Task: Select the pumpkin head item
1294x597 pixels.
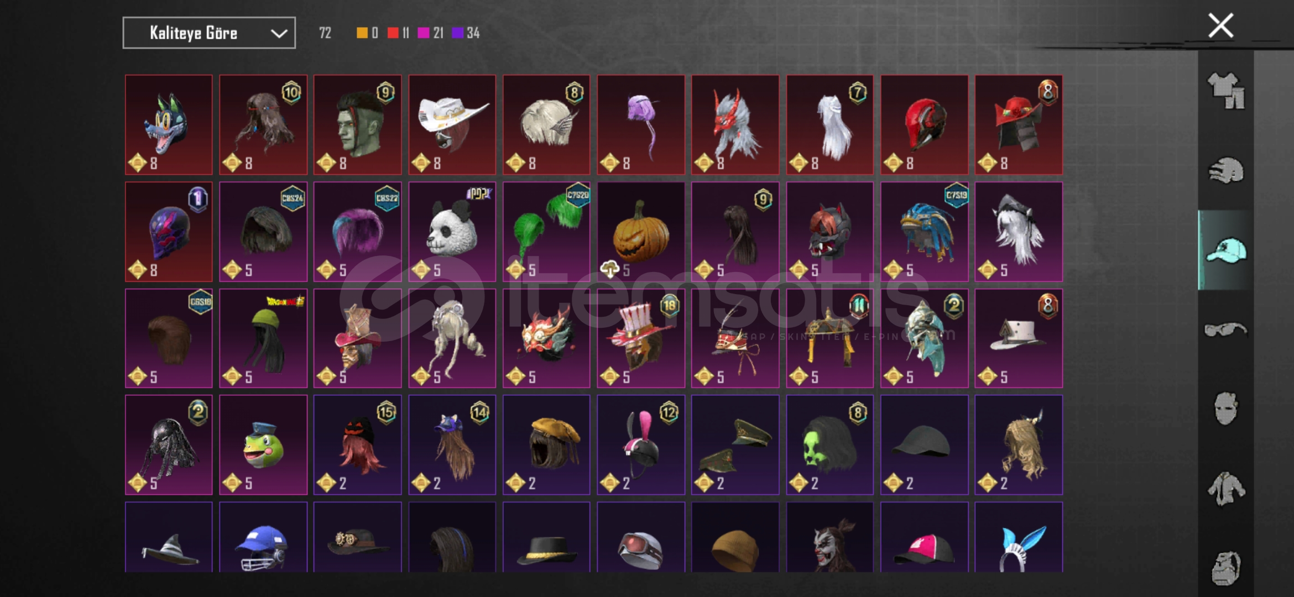Action: (641, 232)
